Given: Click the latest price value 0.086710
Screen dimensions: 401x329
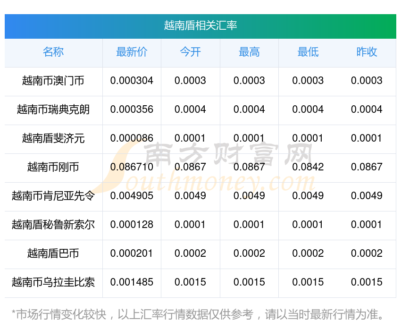Looking at the screenshot, I should 132,167.
